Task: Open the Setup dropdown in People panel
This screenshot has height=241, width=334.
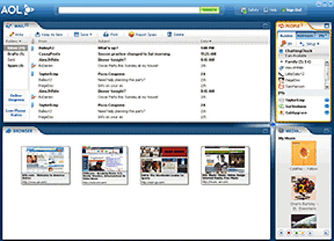Action: [x=309, y=43]
